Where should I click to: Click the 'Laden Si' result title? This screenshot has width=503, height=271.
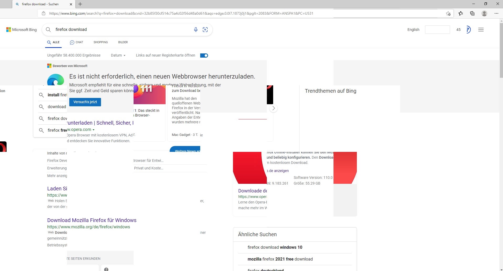coord(57,189)
